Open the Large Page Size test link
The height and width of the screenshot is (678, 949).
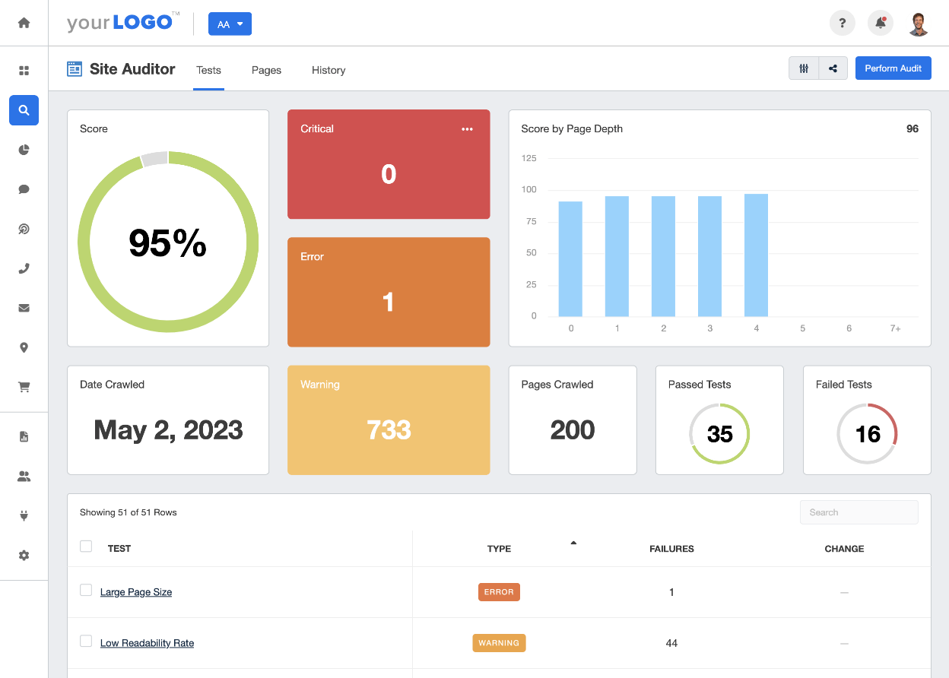coord(136,592)
